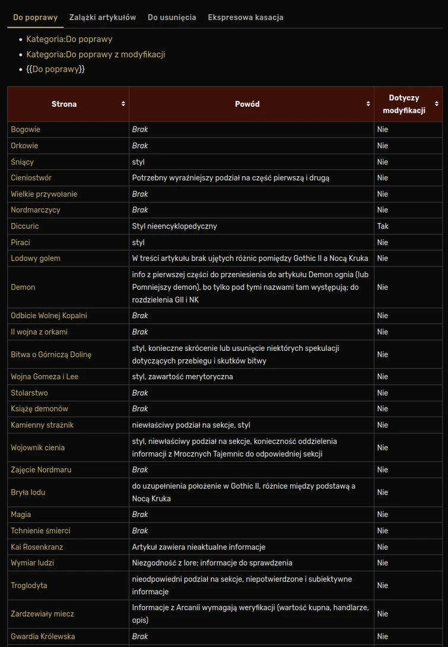Screen dimensions: 448x647
Task: Open the Kamienny strażnik page
Action: coord(42,425)
